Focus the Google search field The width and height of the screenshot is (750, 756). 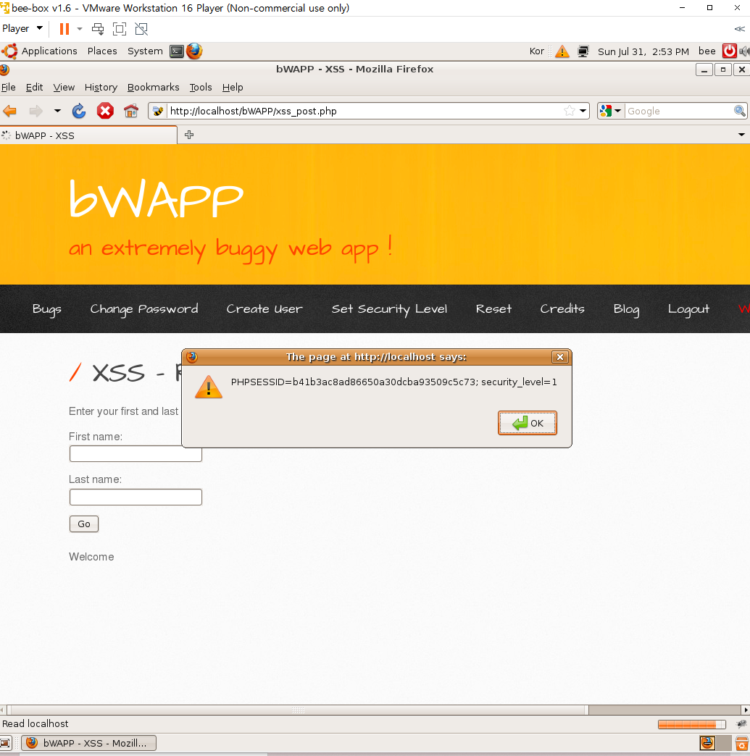point(679,112)
